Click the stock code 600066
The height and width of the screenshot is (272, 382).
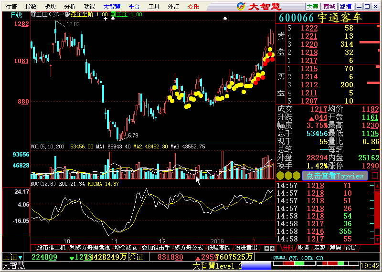(297, 18)
